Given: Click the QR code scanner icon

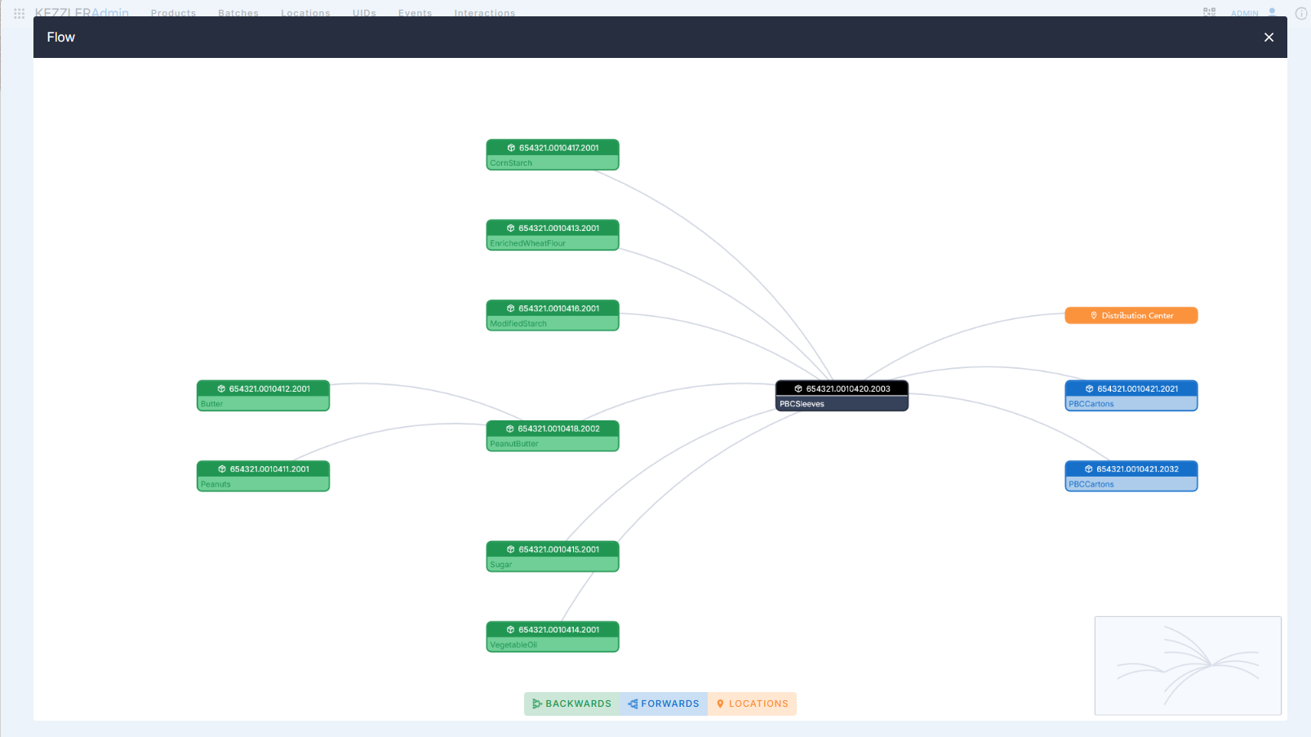Looking at the screenshot, I should (1210, 12).
